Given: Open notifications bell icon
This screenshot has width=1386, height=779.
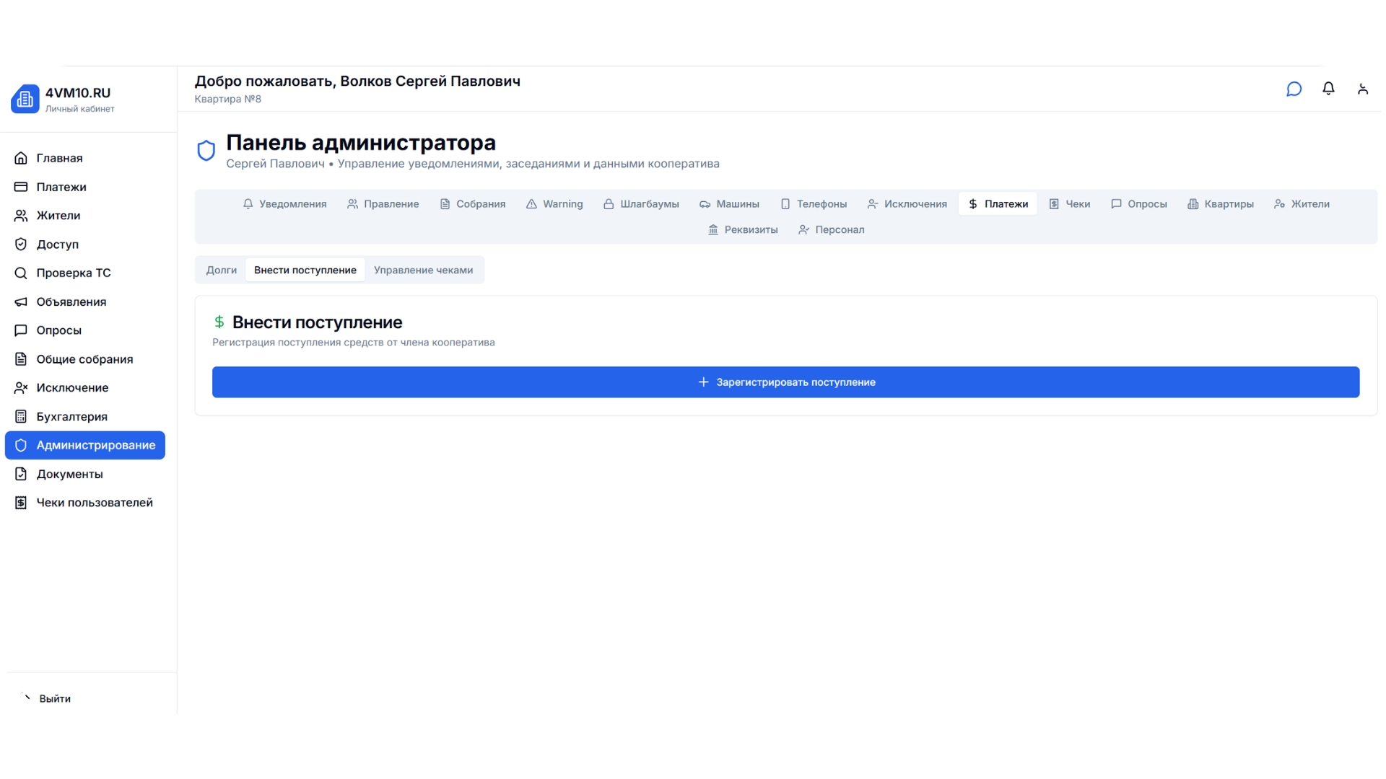Looking at the screenshot, I should pos(1328,89).
